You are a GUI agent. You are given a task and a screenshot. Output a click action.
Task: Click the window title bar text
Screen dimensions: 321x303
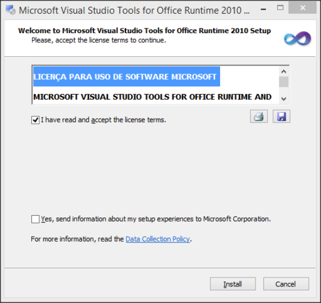tap(134, 10)
